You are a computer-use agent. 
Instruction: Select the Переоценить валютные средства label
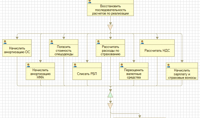(x=134, y=74)
